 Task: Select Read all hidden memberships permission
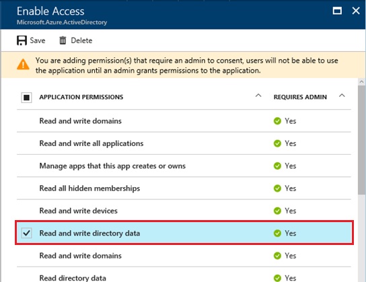click(184, 188)
